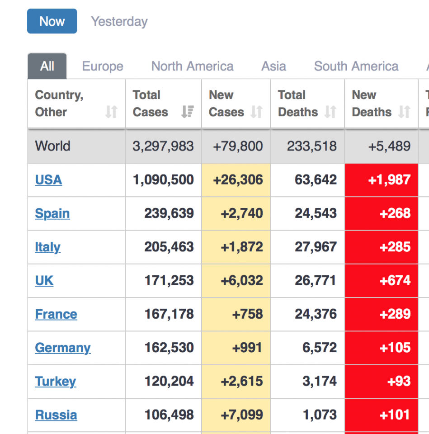429x434 pixels.
Task: Open the Germany country link
Action: (63, 348)
